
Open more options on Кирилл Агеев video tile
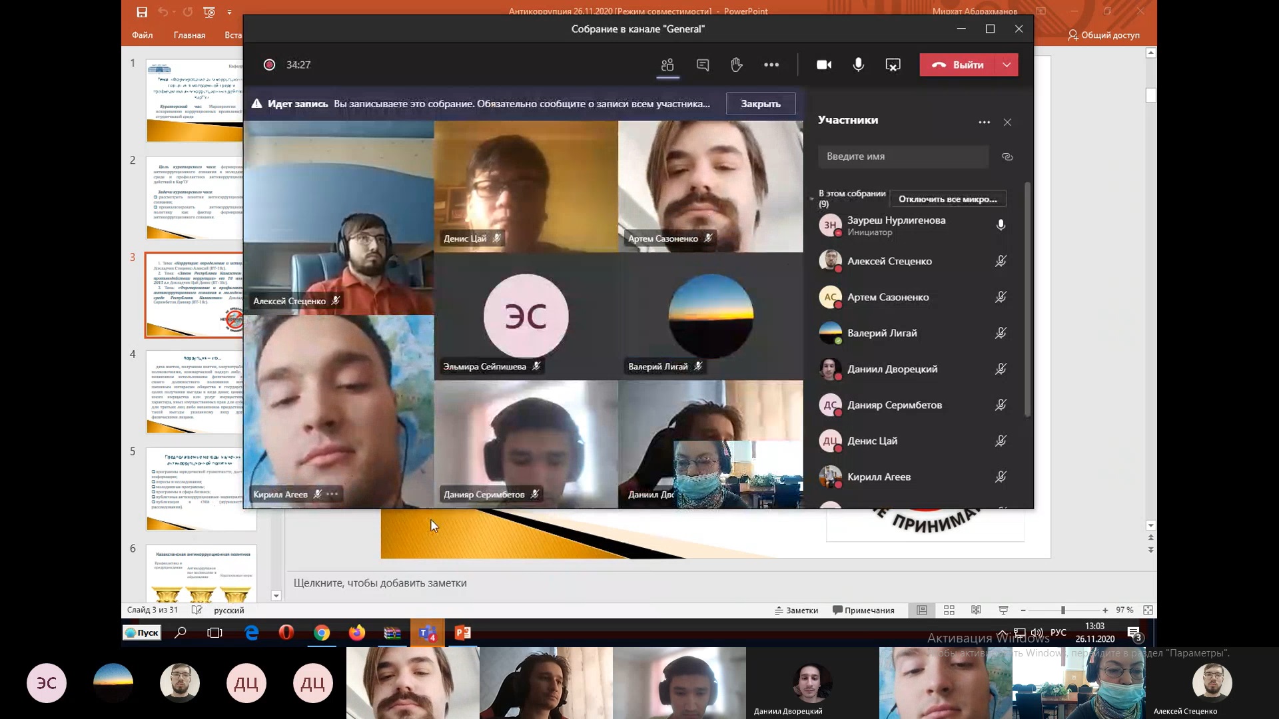tap(332, 494)
